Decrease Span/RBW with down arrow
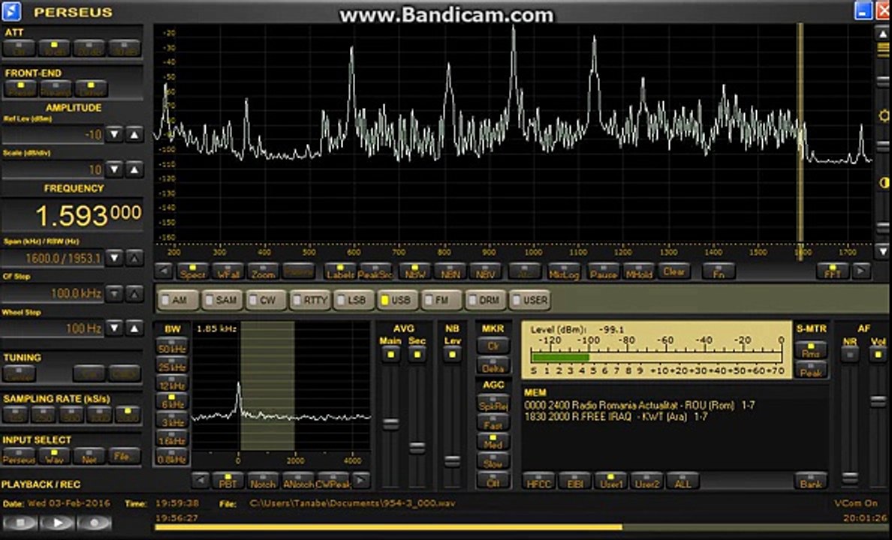 point(114,259)
